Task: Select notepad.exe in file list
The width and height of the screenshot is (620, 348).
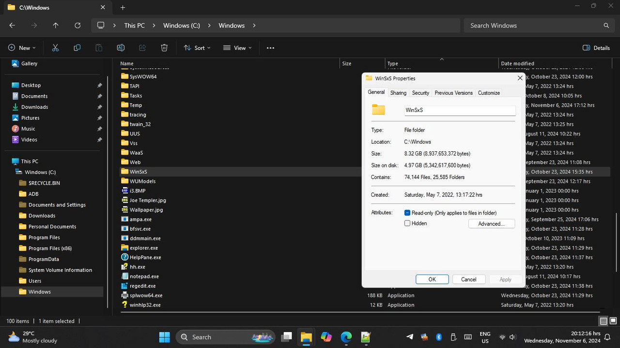Action: pos(144,276)
